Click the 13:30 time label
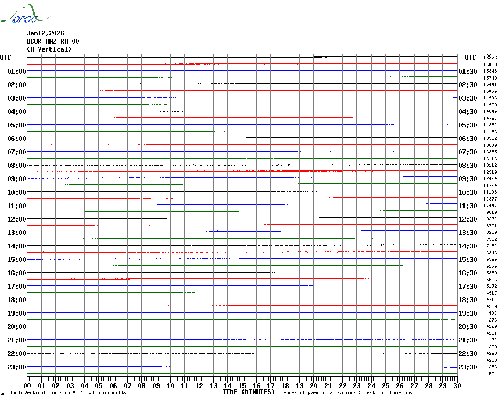The width and height of the screenshot is (500, 400). (x=468, y=233)
